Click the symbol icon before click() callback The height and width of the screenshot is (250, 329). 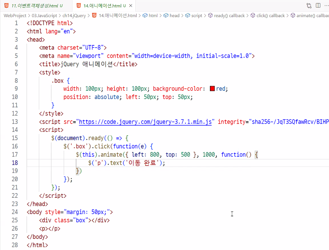point(253,15)
